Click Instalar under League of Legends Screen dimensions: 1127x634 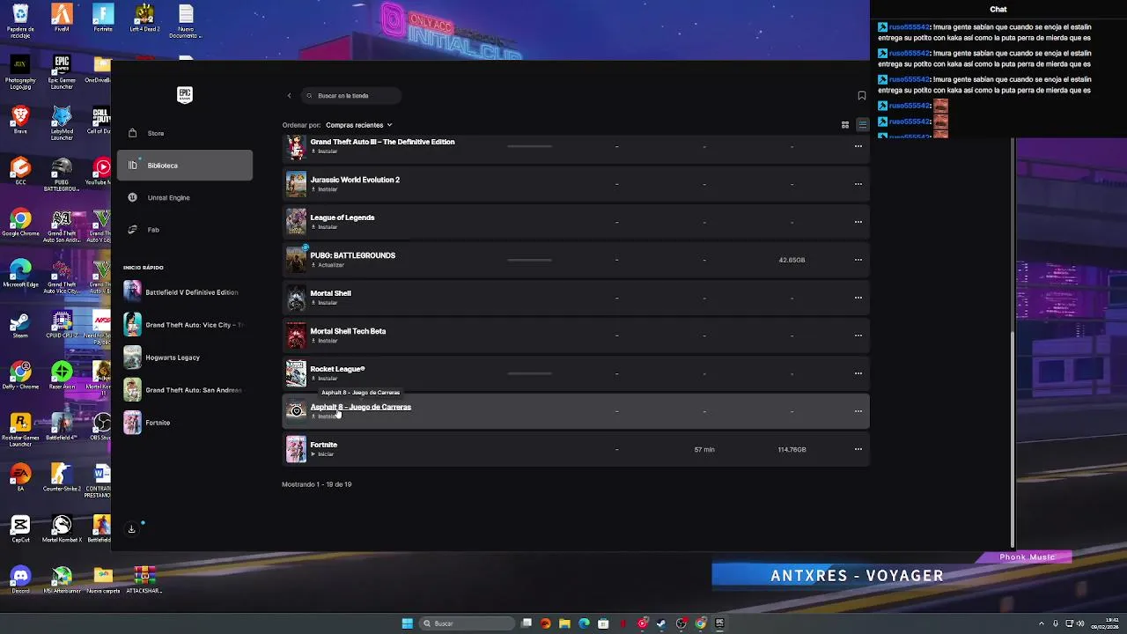[x=324, y=227]
